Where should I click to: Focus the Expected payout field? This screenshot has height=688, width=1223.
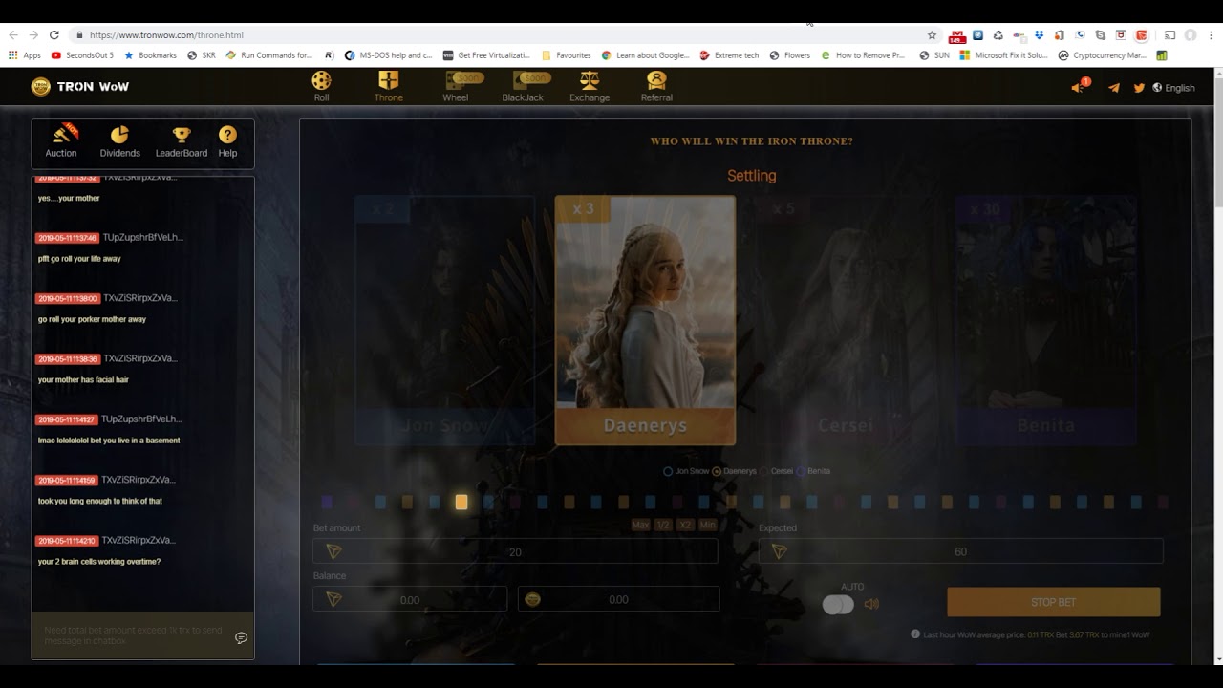coord(960,551)
